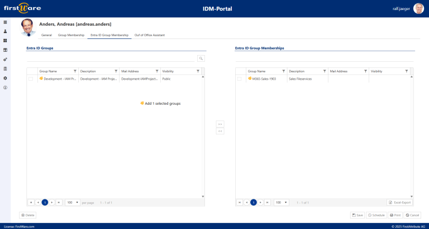Click the Delete button
This screenshot has width=429, height=229.
[x=27, y=215]
